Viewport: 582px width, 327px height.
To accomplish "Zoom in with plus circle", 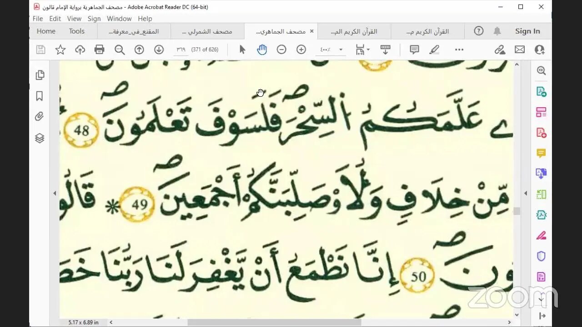I will (x=301, y=50).
